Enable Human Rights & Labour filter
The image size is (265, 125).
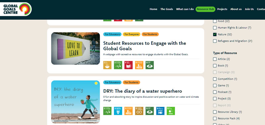pyautogui.click(x=215, y=28)
